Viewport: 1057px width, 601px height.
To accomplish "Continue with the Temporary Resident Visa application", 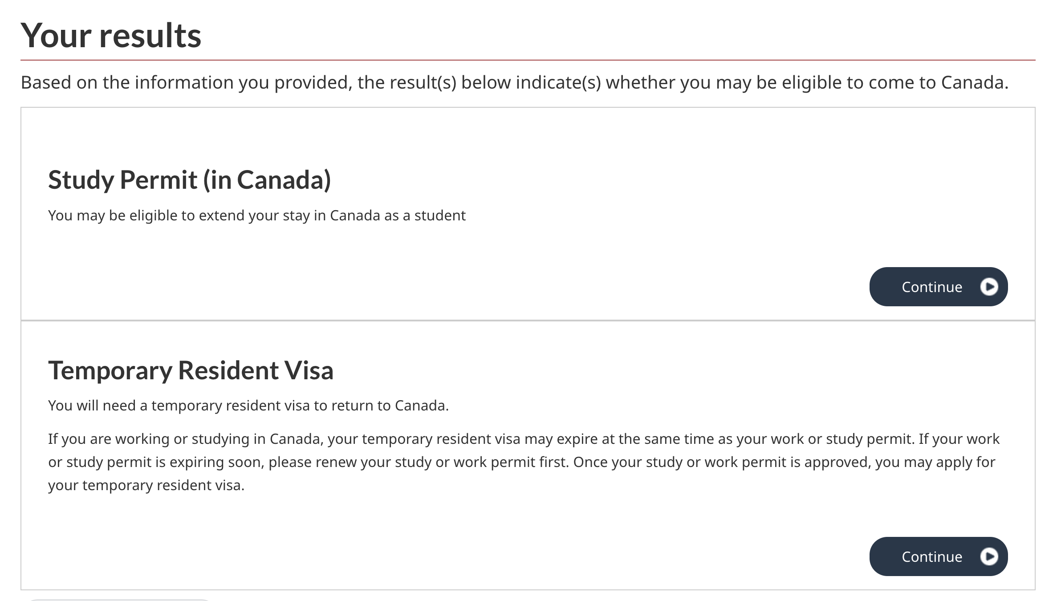I will tap(938, 556).
